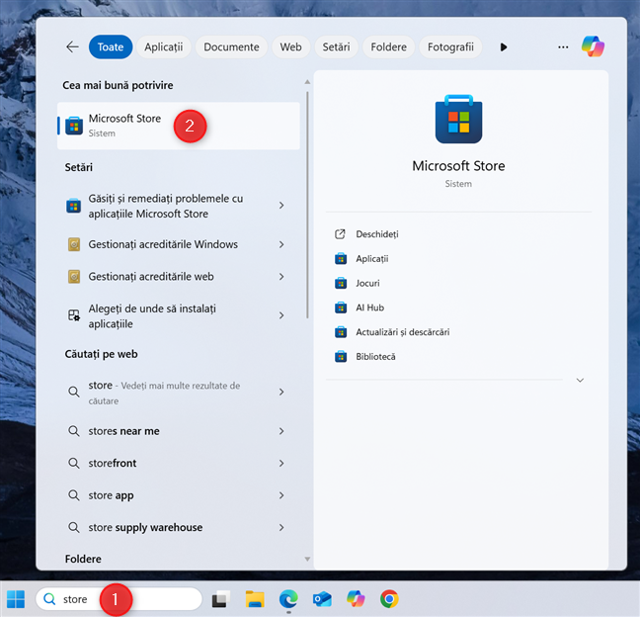Viewport: 640px width, 617px height.
Task: Switch to the Aplicații filter tab
Action: [163, 46]
